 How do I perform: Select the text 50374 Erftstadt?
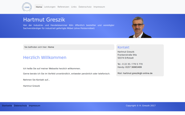(x=125, y=58)
